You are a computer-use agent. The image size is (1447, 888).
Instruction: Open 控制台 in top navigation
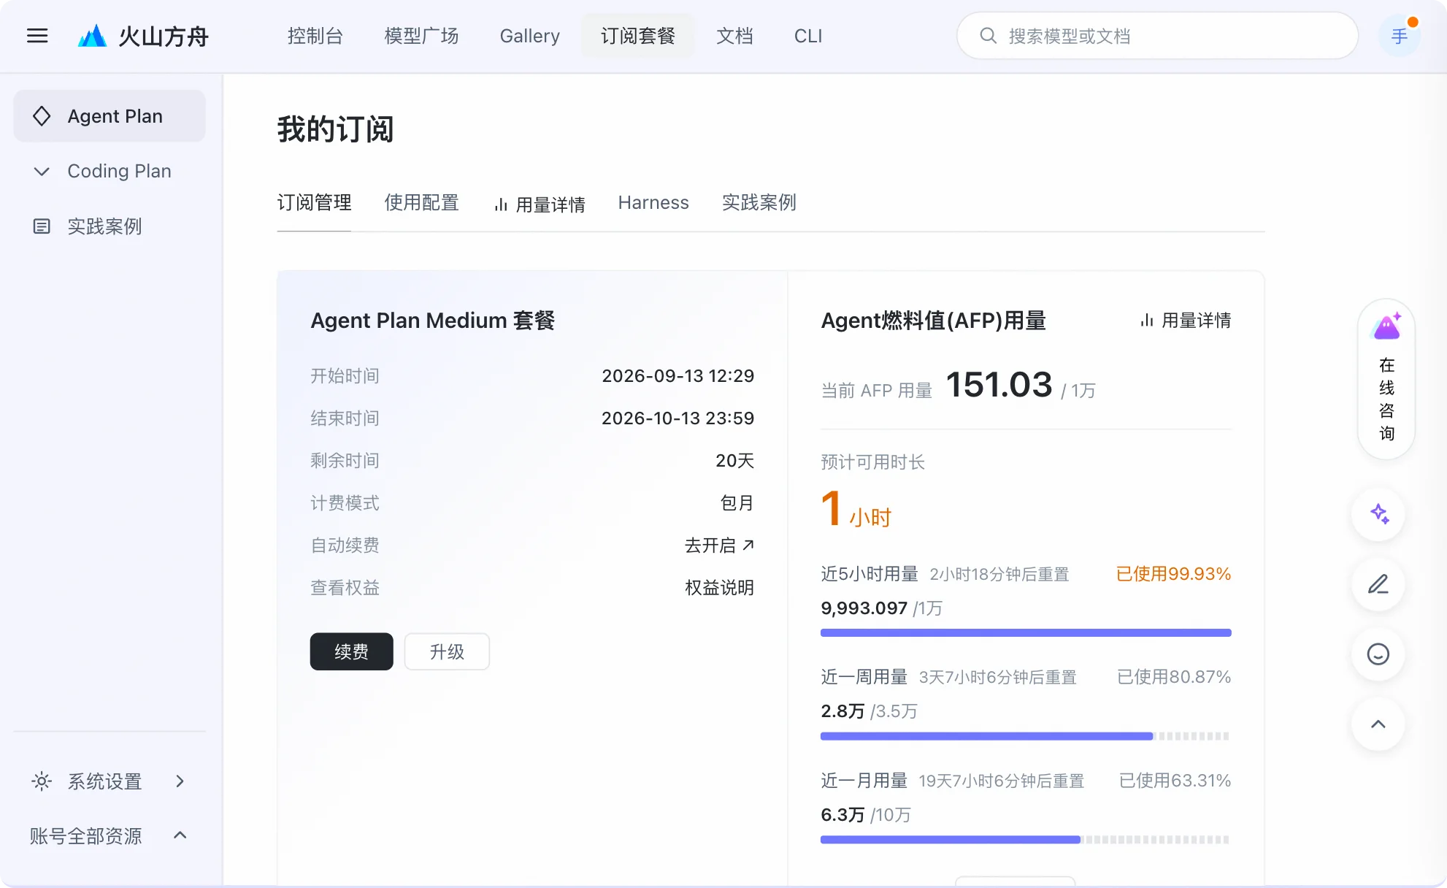click(315, 36)
